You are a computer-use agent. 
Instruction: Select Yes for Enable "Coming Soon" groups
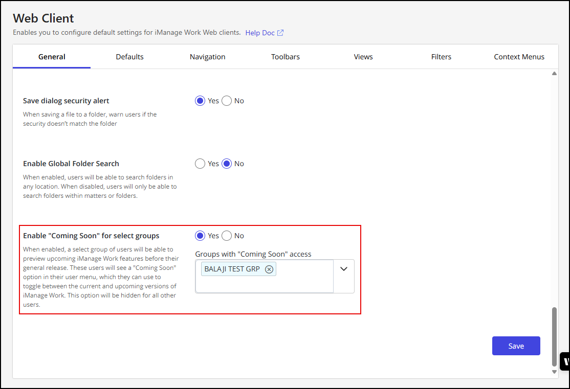click(200, 236)
